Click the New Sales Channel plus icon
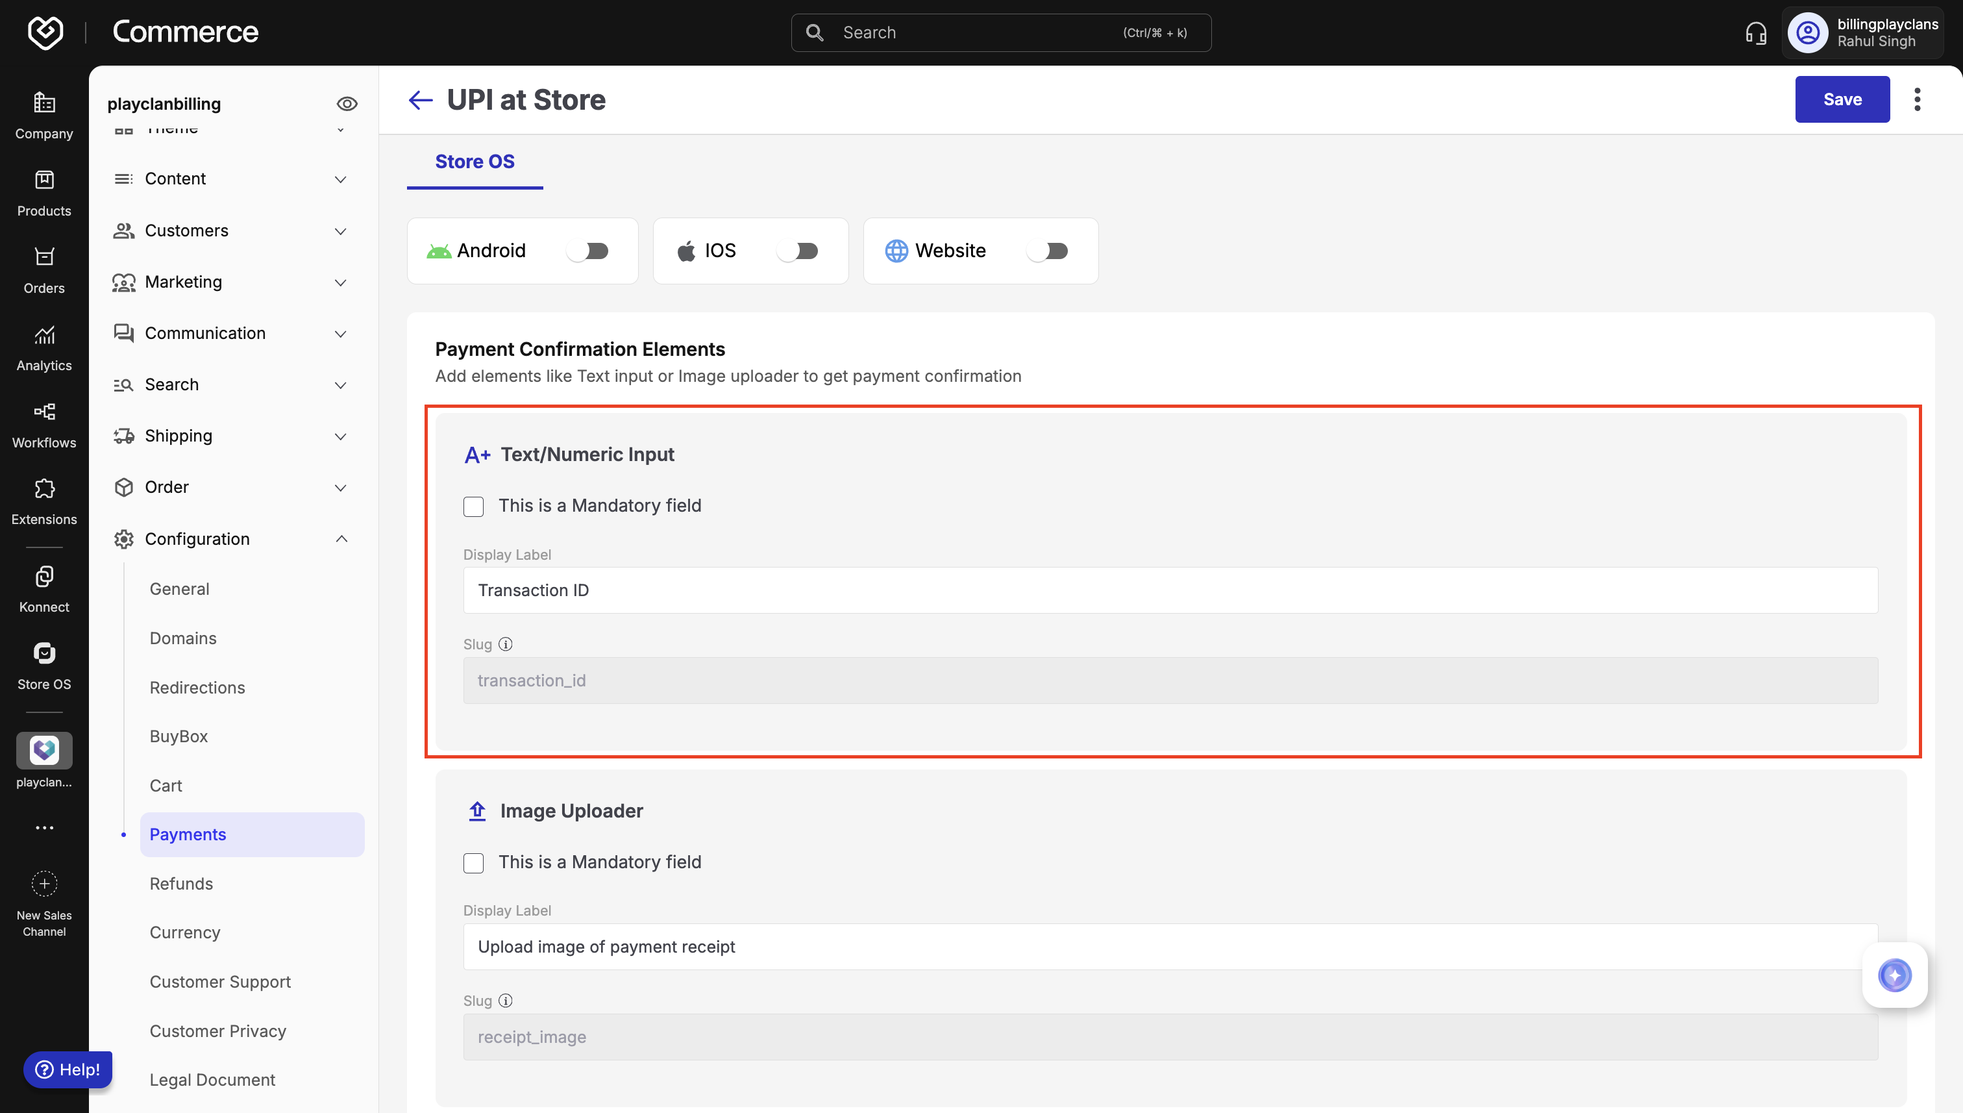The height and width of the screenshot is (1113, 1963). point(44,883)
